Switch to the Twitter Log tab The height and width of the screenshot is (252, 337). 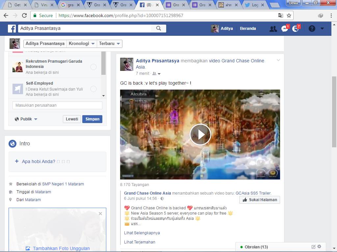point(255,5)
